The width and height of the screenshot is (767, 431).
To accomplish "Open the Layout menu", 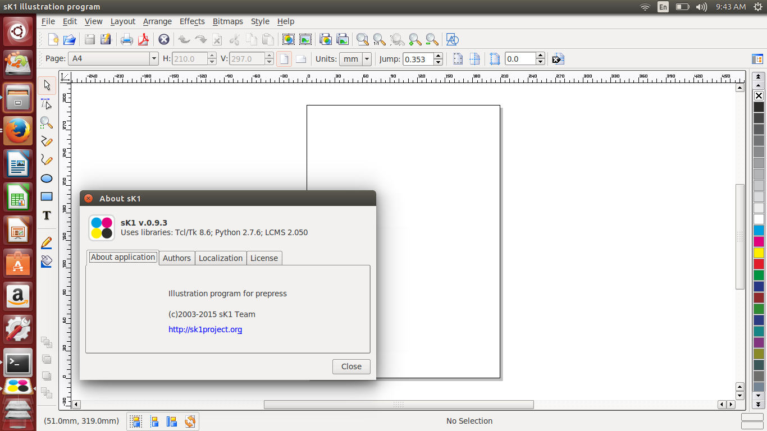I will click(122, 21).
